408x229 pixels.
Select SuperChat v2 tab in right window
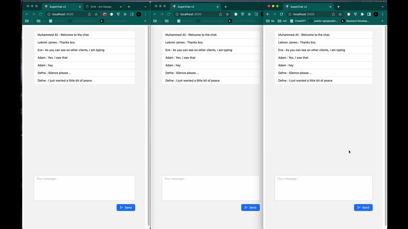click(308, 7)
